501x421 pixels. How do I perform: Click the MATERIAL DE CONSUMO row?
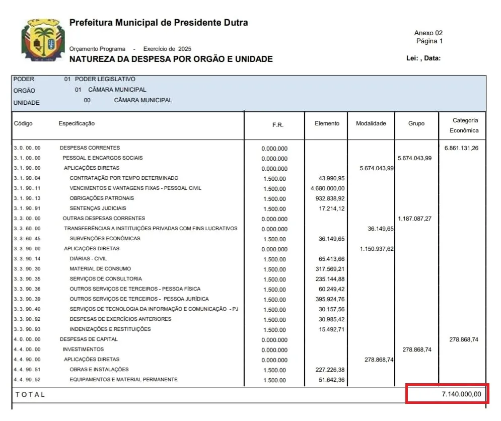click(100, 269)
